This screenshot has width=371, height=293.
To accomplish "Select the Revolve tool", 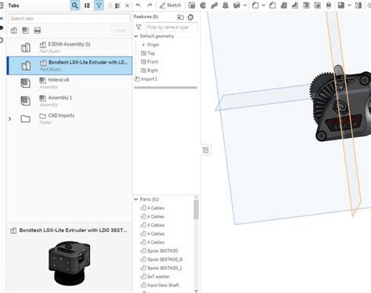I will 203,5.
